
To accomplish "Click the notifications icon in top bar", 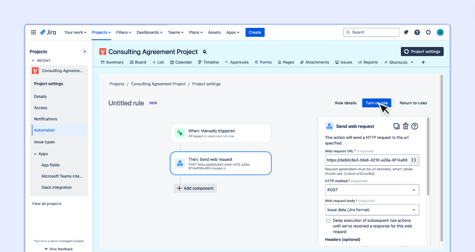I will [x=406, y=32].
